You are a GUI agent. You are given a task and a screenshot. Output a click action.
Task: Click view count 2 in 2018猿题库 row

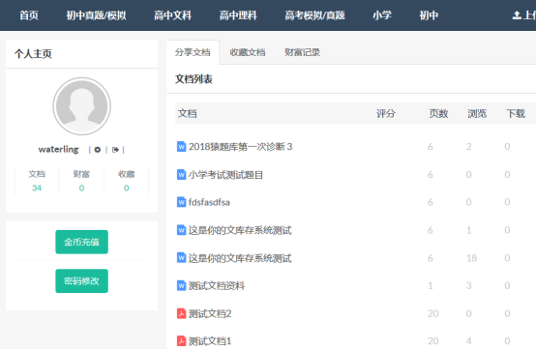click(469, 147)
